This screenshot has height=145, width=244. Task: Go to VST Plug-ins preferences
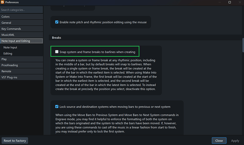(10, 77)
